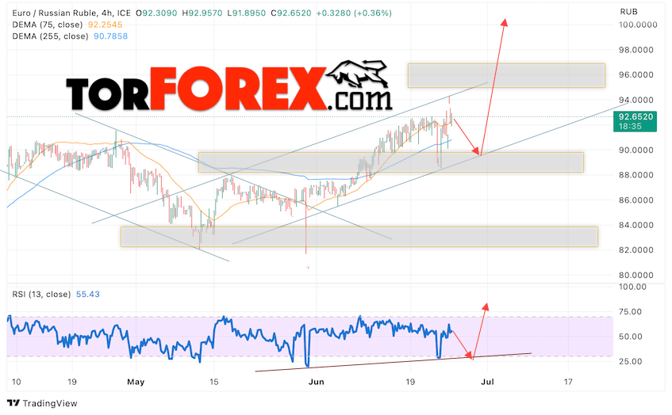
Task: Click the 82.0000 price axis level
Action: coord(636,249)
